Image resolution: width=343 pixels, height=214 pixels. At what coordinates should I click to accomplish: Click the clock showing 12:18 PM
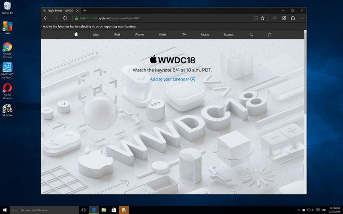(x=334, y=210)
